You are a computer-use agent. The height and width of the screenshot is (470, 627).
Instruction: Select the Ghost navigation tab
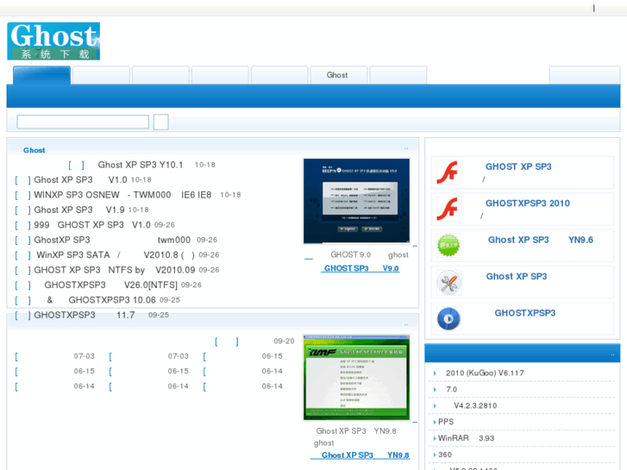[x=338, y=75]
